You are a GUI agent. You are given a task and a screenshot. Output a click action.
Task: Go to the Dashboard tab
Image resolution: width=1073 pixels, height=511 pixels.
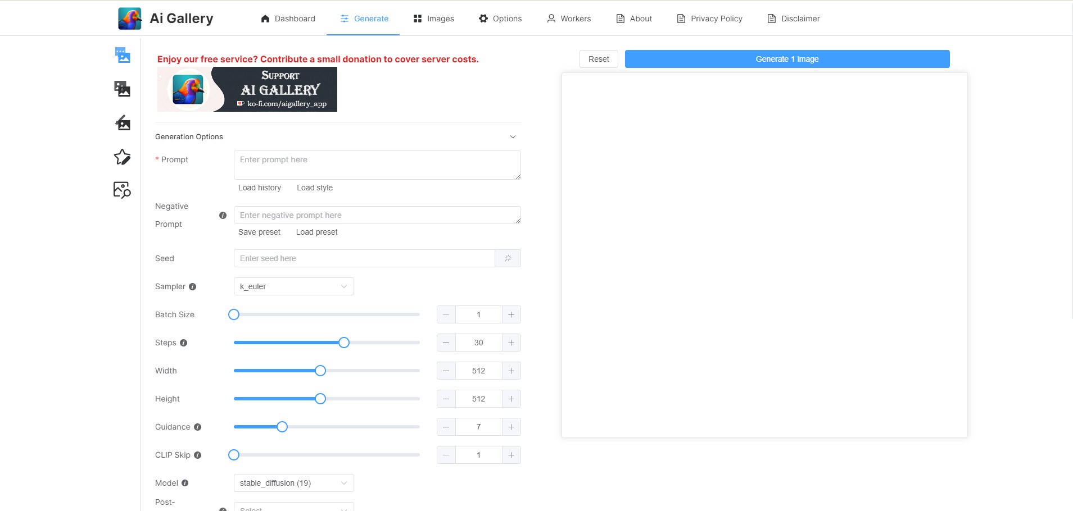pyautogui.click(x=288, y=19)
